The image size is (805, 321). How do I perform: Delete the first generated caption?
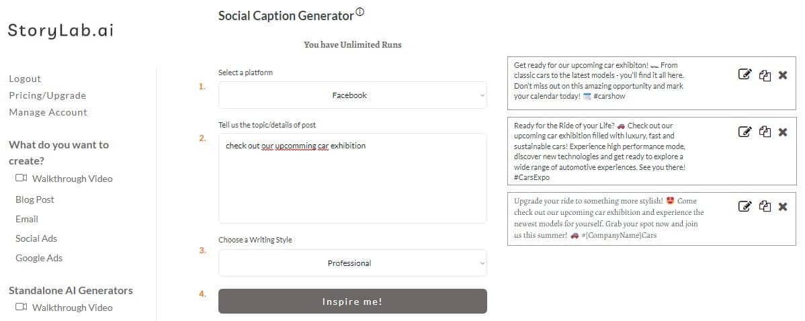coord(783,75)
